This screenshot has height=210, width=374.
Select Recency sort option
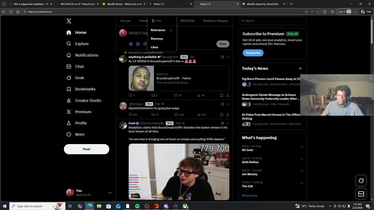[x=162, y=38]
